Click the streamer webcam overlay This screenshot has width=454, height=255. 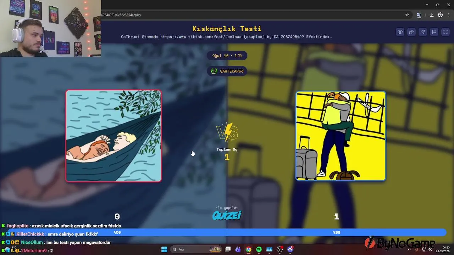[x=50, y=28]
